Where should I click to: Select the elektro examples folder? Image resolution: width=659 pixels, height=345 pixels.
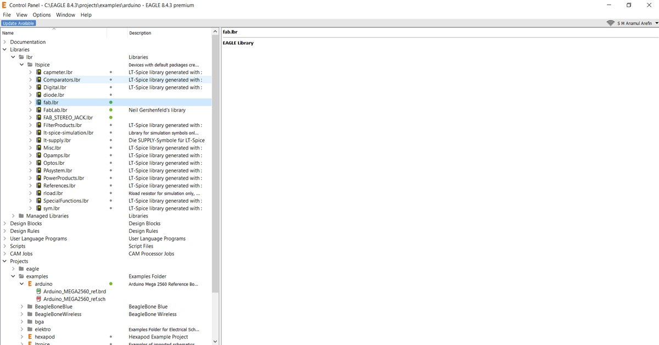point(43,330)
